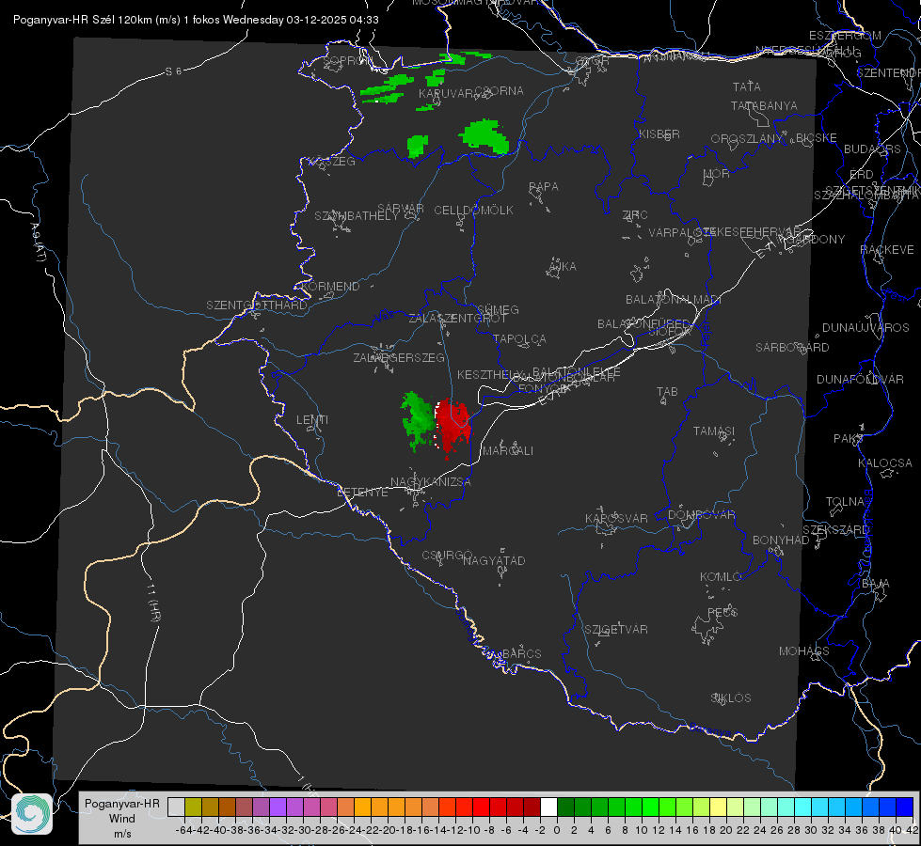Screen dimensions: 921x846
Task: Click the BAJA city label
Action: click(x=876, y=584)
